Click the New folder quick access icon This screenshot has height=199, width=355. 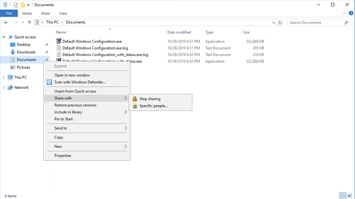[x=22, y=5]
